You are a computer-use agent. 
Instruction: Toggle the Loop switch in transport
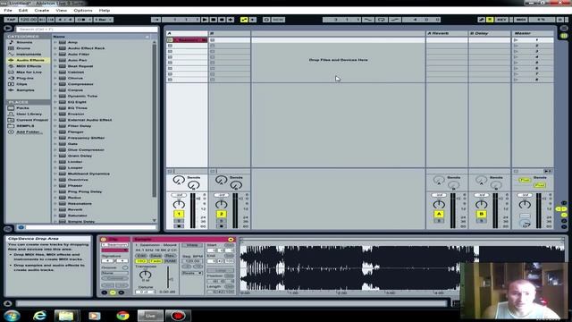coord(382,20)
